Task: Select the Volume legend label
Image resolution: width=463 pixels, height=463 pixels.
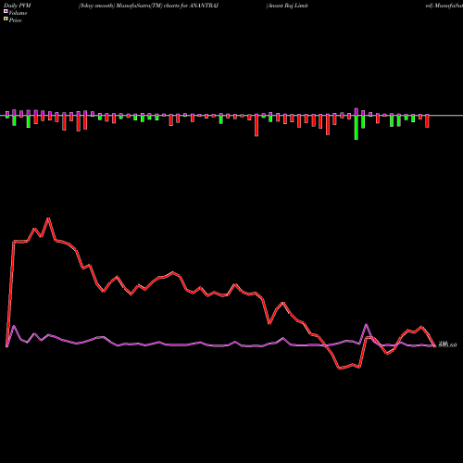Action: 18,13
